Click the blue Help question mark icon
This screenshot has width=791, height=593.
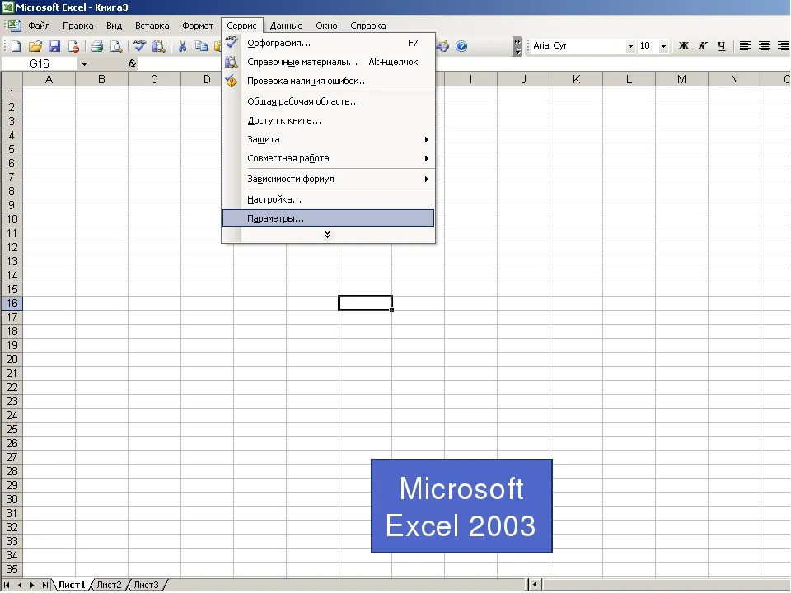coord(461,46)
